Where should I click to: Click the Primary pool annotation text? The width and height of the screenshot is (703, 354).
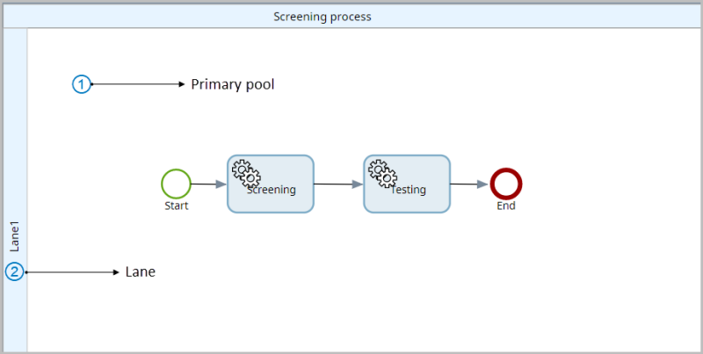233,84
